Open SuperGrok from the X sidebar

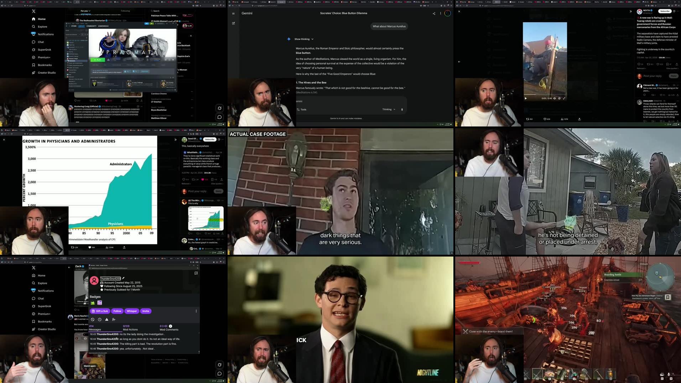coord(44,50)
